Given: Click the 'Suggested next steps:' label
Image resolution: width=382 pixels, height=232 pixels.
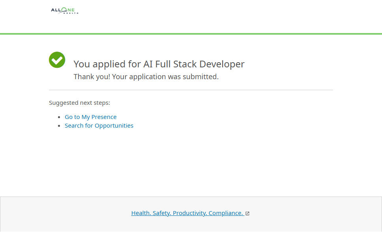Looking at the screenshot, I should (x=79, y=103).
